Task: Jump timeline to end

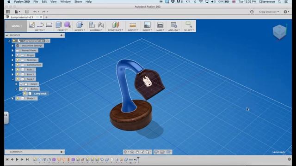Action: point(27,160)
